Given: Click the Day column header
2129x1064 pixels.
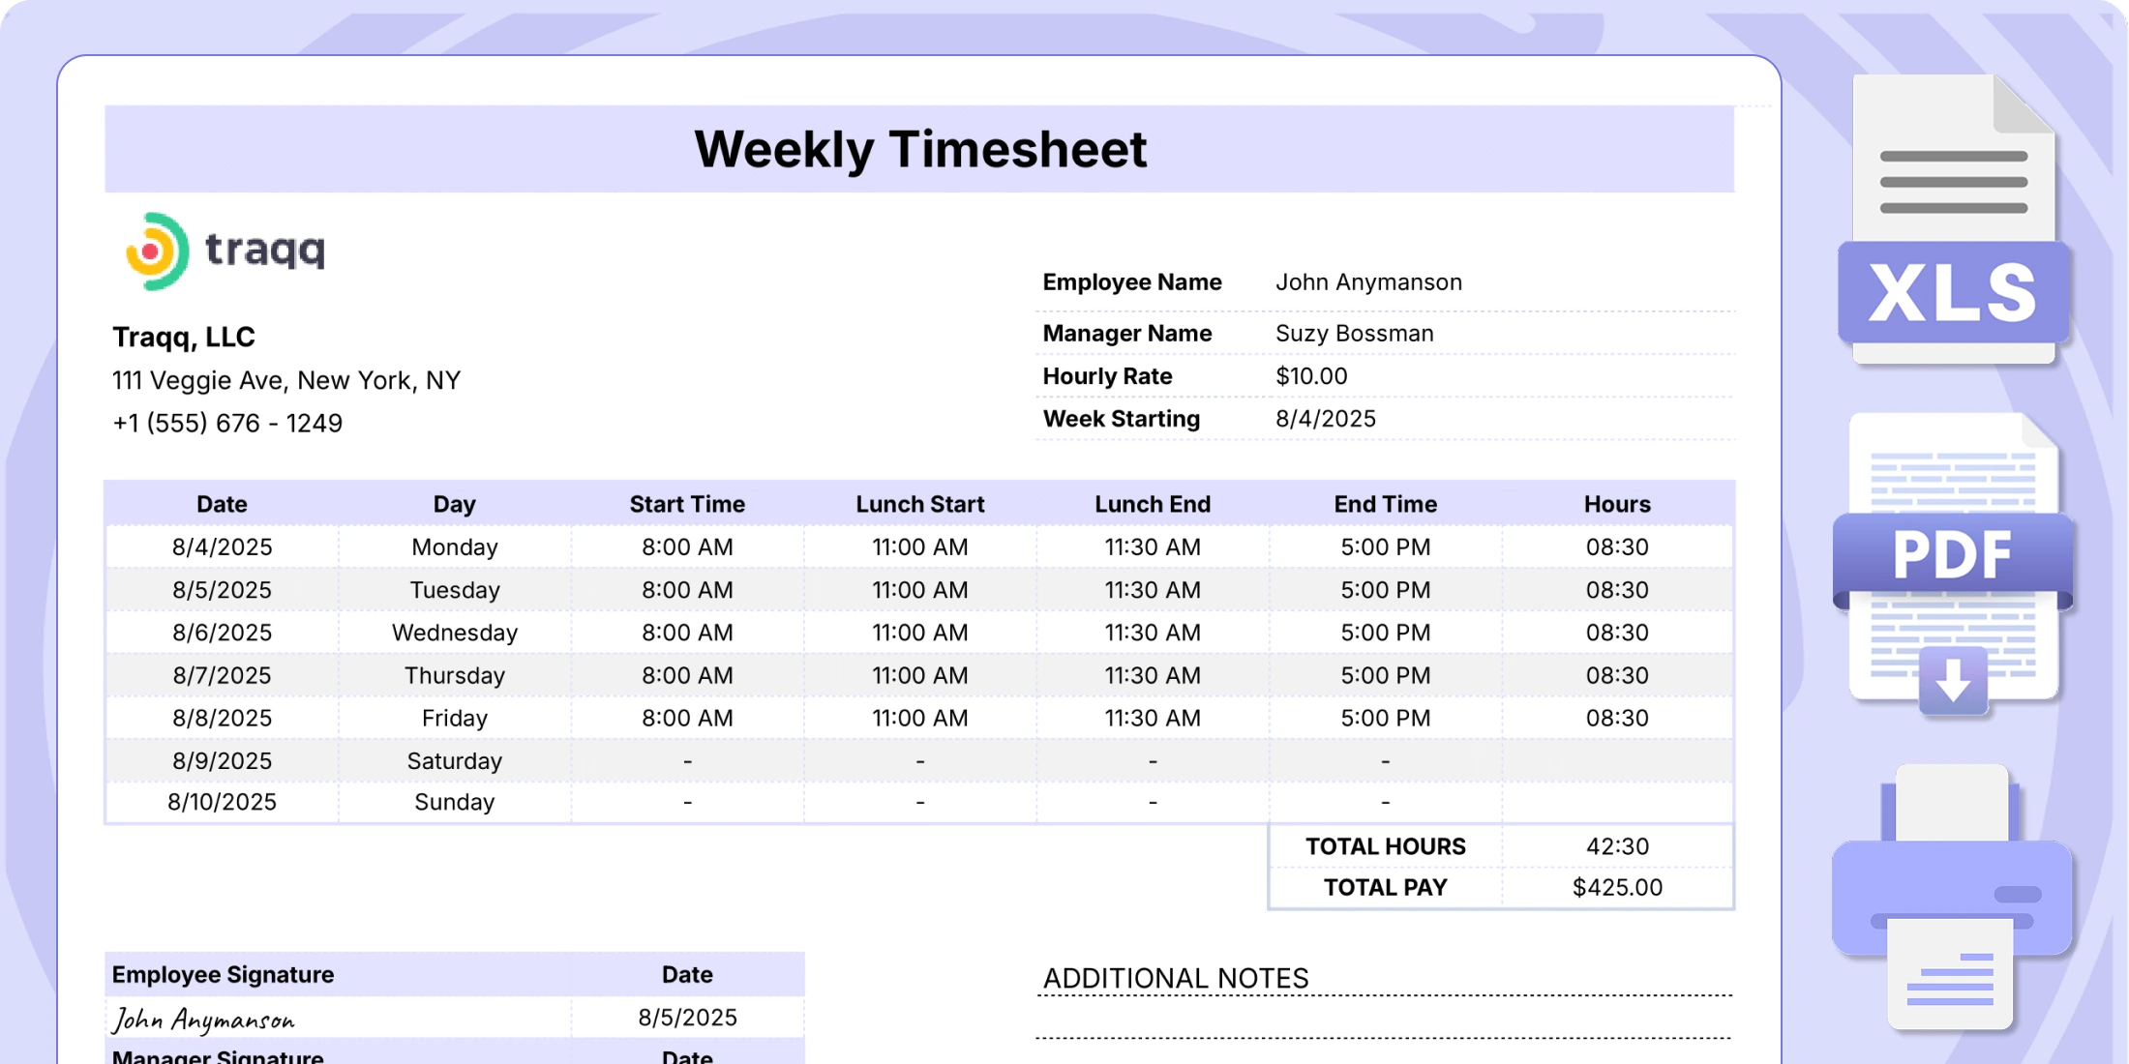Looking at the screenshot, I should pyautogui.click(x=454, y=504).
